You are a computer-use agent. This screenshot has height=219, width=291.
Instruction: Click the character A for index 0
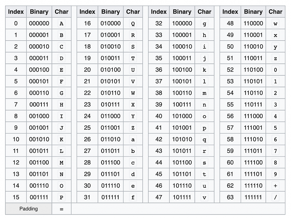coord(61,23)
